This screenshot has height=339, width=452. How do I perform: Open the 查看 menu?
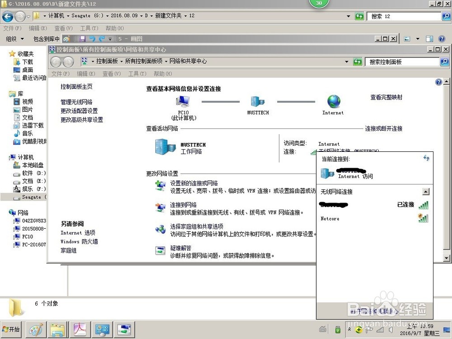click(111, 73)
